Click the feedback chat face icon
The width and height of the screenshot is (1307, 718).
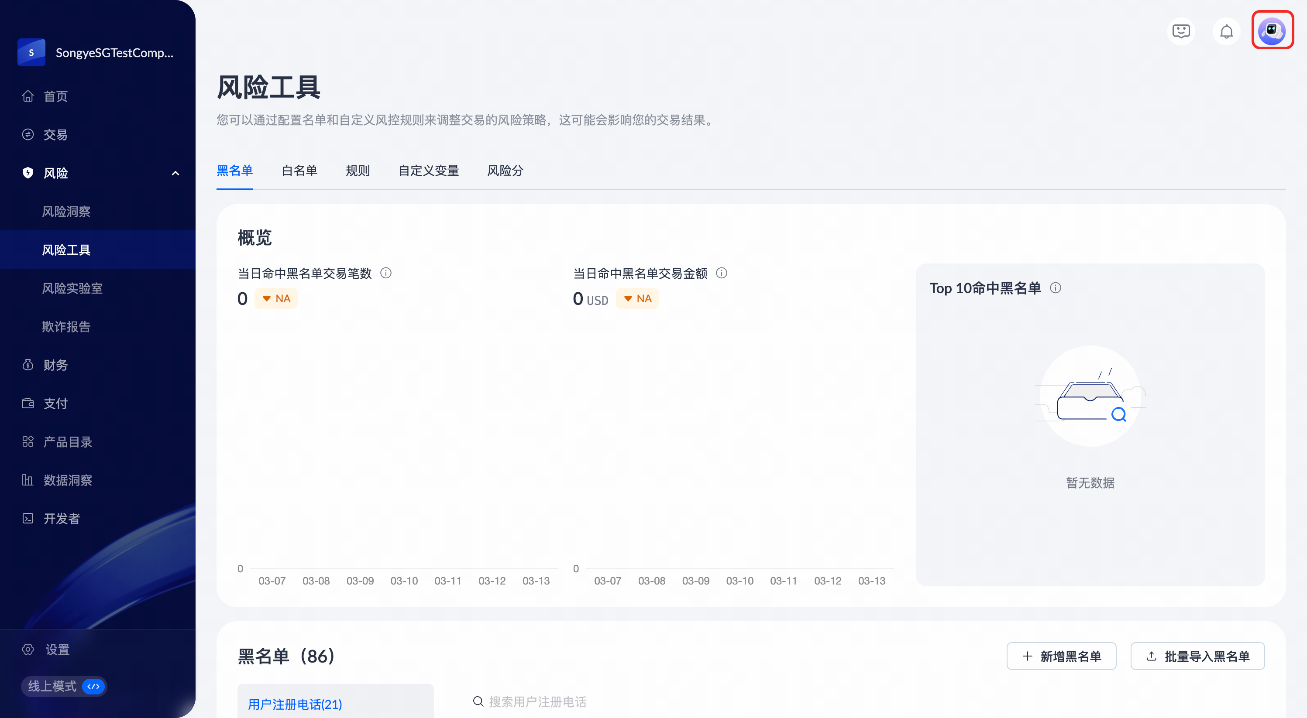(x=1181, y=31)
